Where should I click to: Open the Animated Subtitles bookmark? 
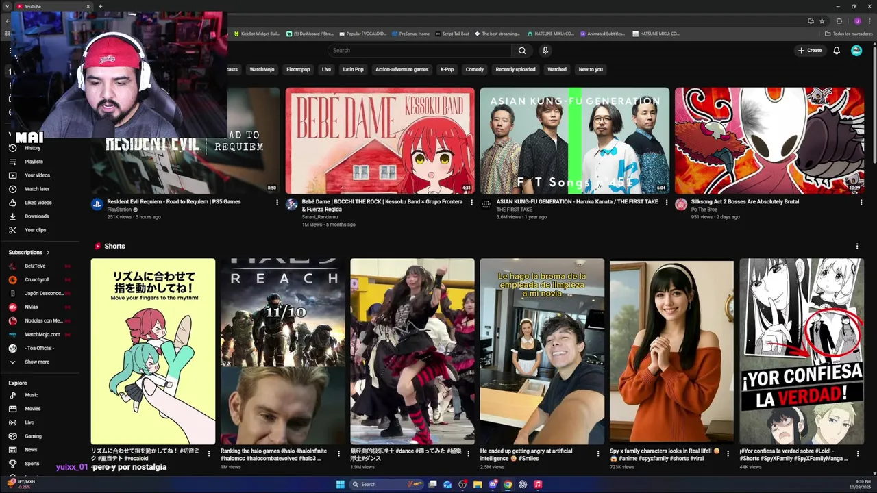tap(603, 34)
